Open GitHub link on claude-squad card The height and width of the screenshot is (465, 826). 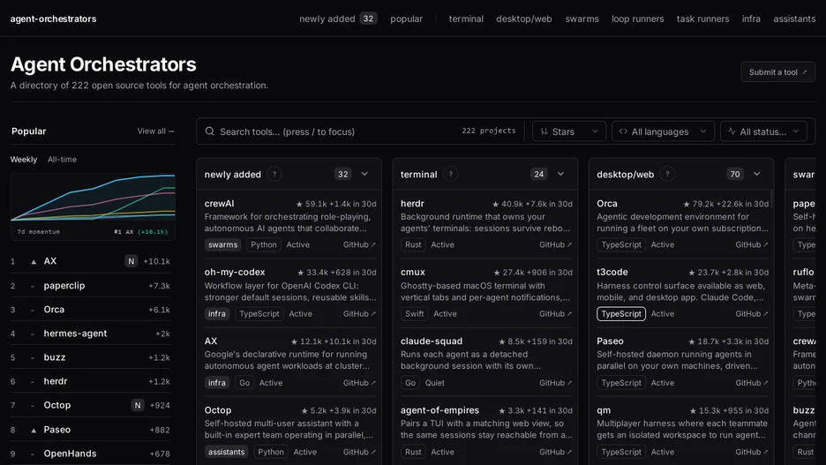click(555, 383)
